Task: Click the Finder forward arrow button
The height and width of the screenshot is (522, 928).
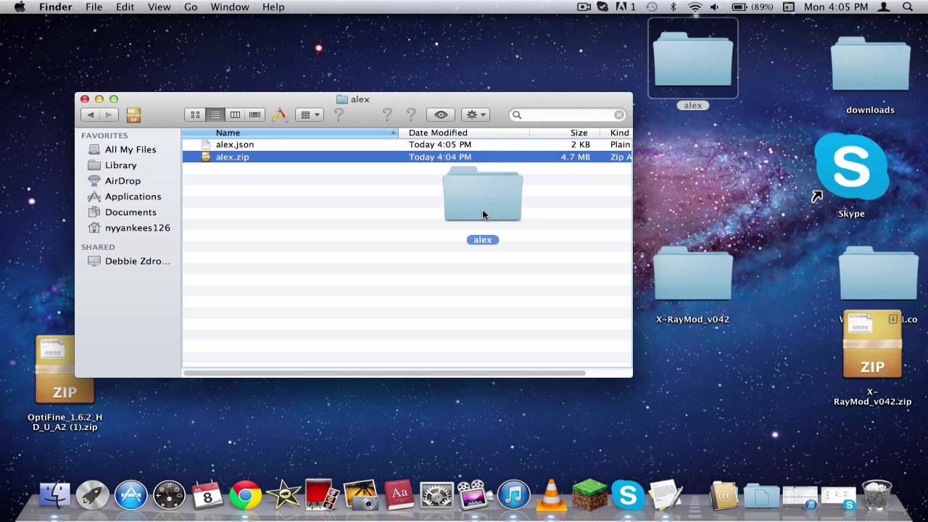Action: tap(109, 115)
